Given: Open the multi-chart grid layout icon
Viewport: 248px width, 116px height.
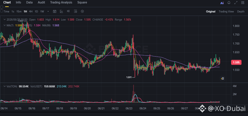Looking at the screenshot, I should 243,3.
